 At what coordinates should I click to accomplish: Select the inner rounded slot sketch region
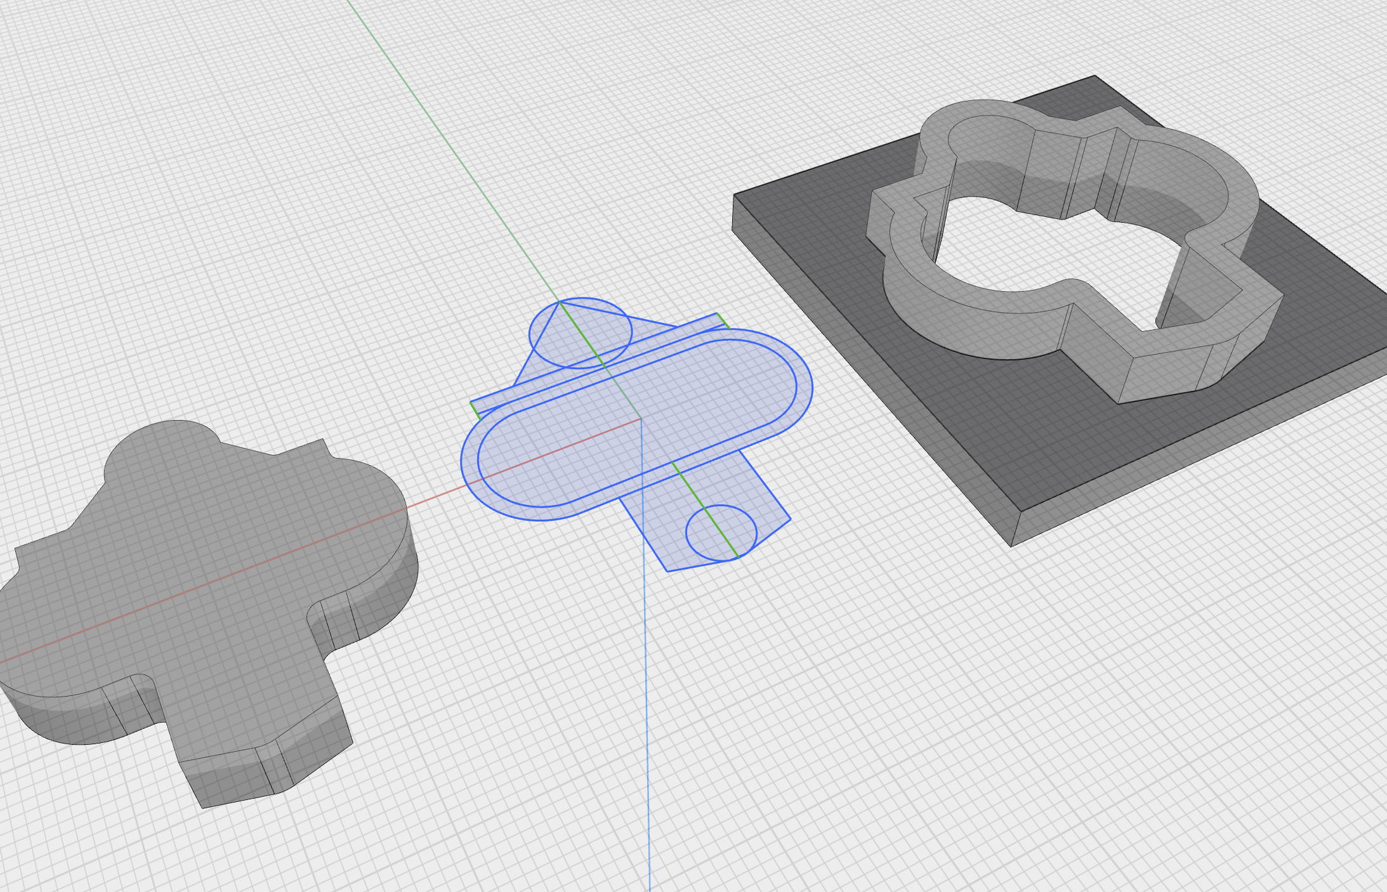click(637, 422)
